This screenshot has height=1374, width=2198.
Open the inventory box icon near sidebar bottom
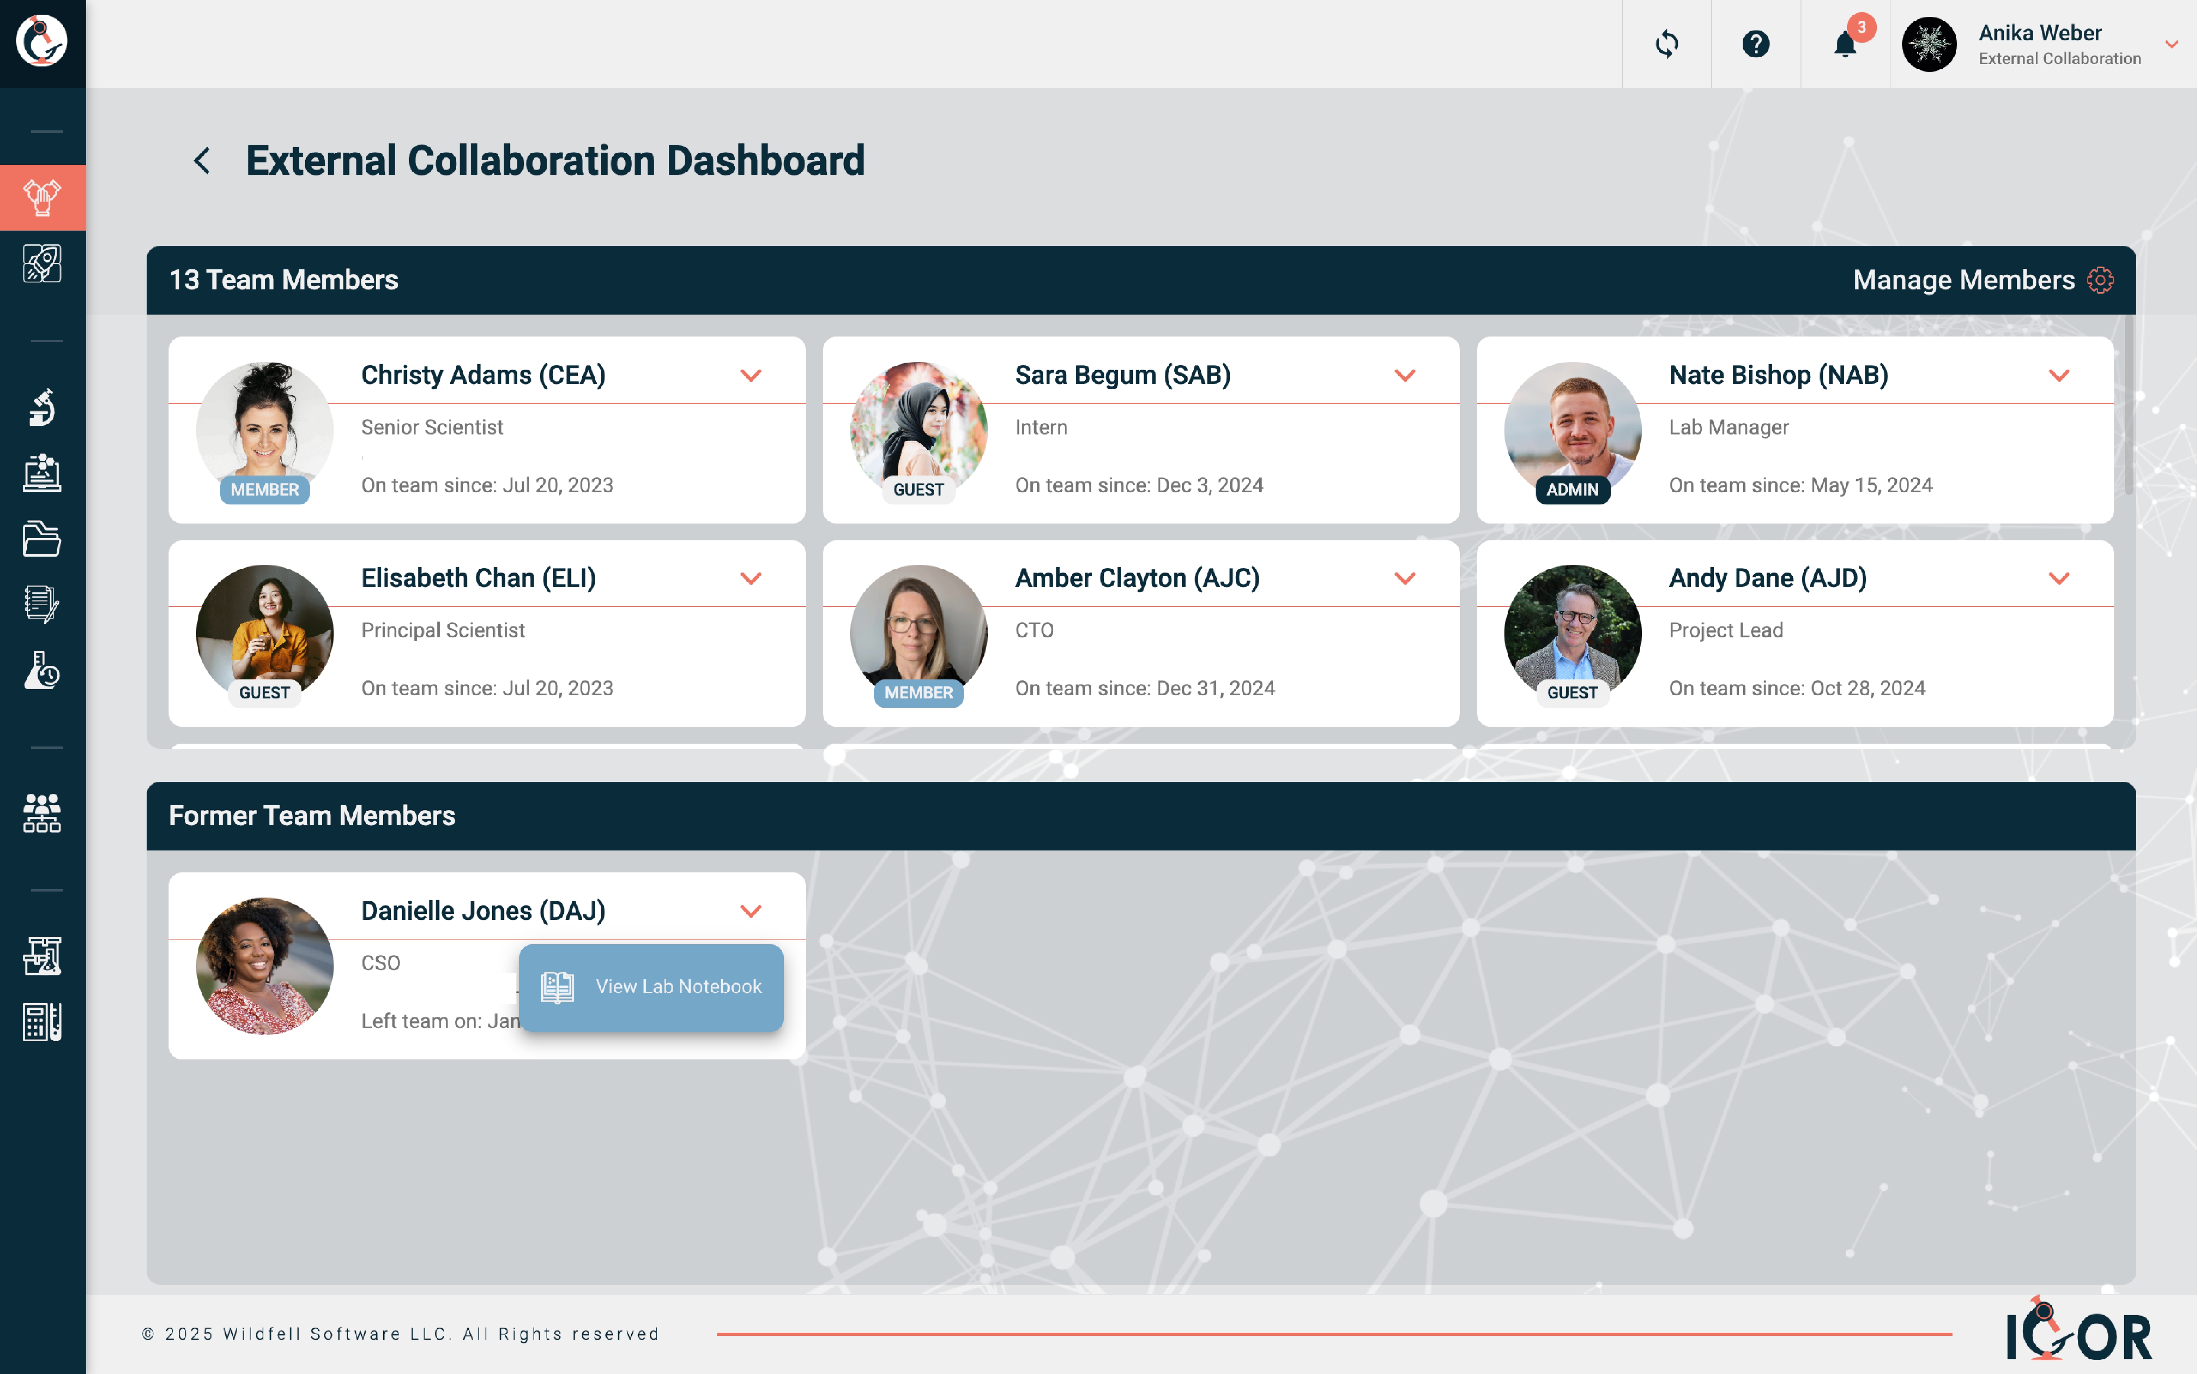tap(42, 955)
